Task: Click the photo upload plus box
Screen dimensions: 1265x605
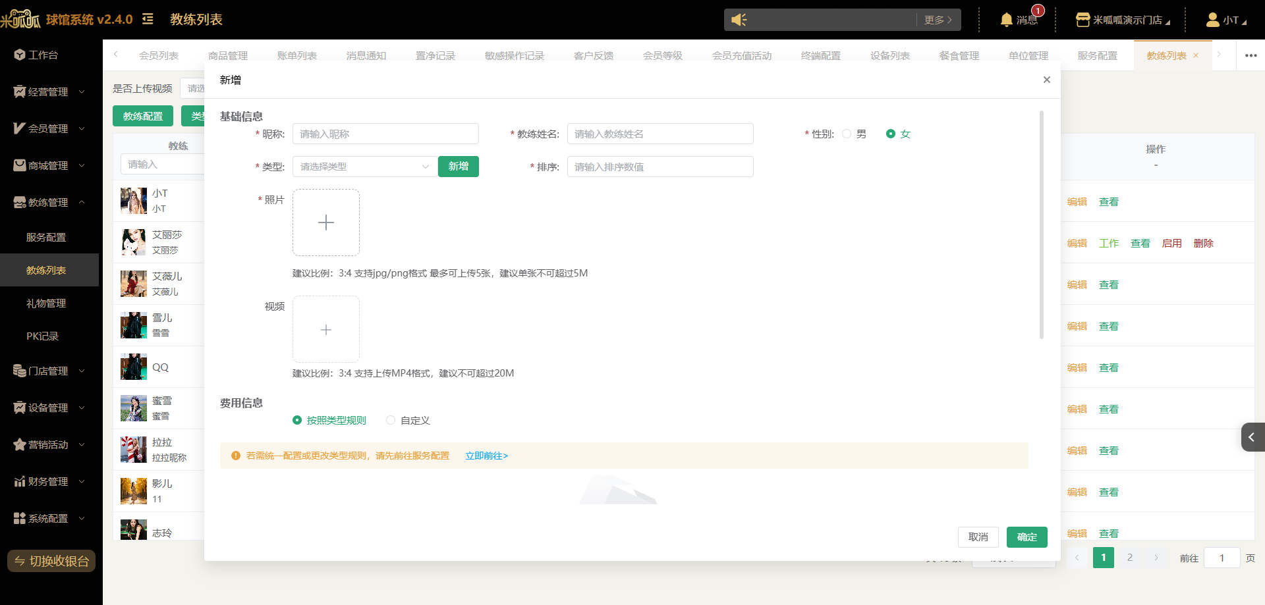Action: (x=326, y=223)
